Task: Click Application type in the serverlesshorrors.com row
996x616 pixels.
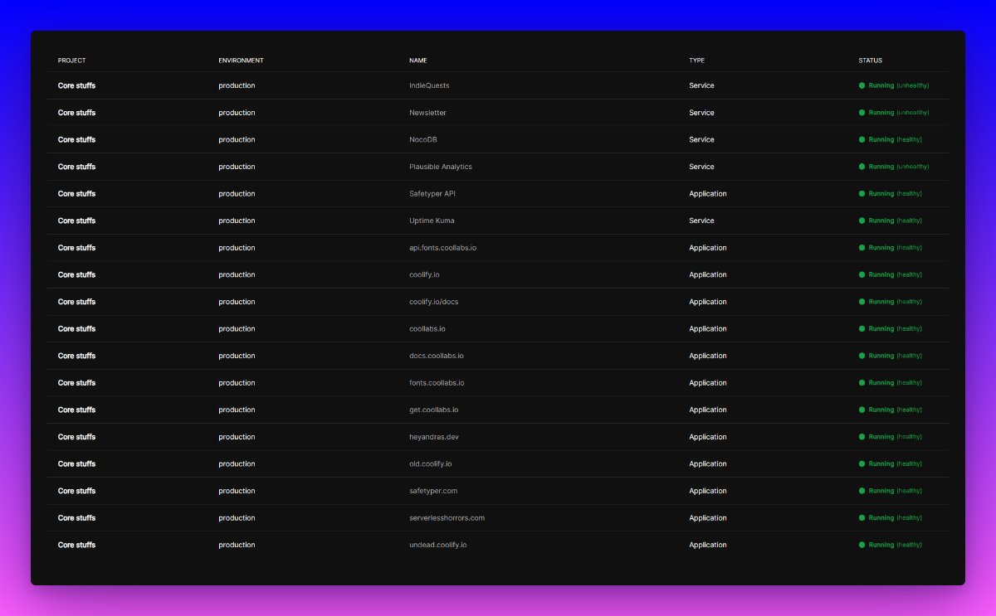Action: point(708,518)
